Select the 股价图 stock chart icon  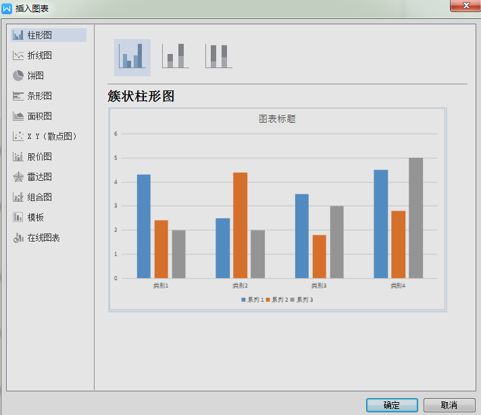tap(18, 157)
